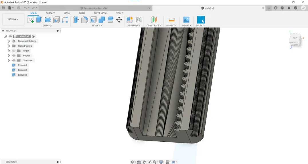Open the SELECT dropdown menu
Screen dimensions: 308x164
pyautogui.click(x=201, y=25)
